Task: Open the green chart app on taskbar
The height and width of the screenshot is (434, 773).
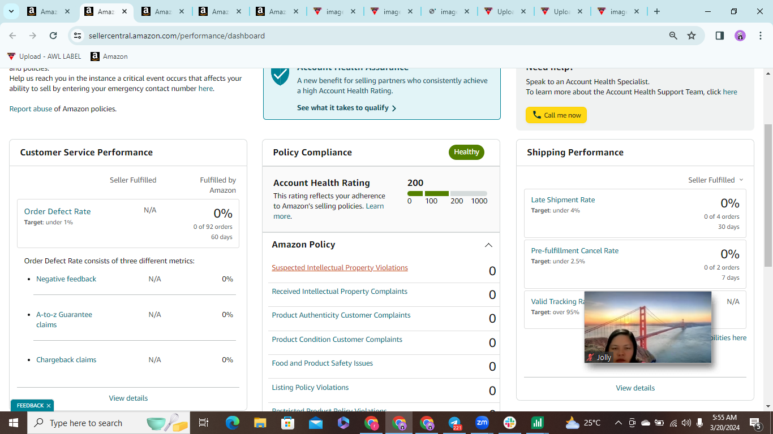Action: (538, 423)
